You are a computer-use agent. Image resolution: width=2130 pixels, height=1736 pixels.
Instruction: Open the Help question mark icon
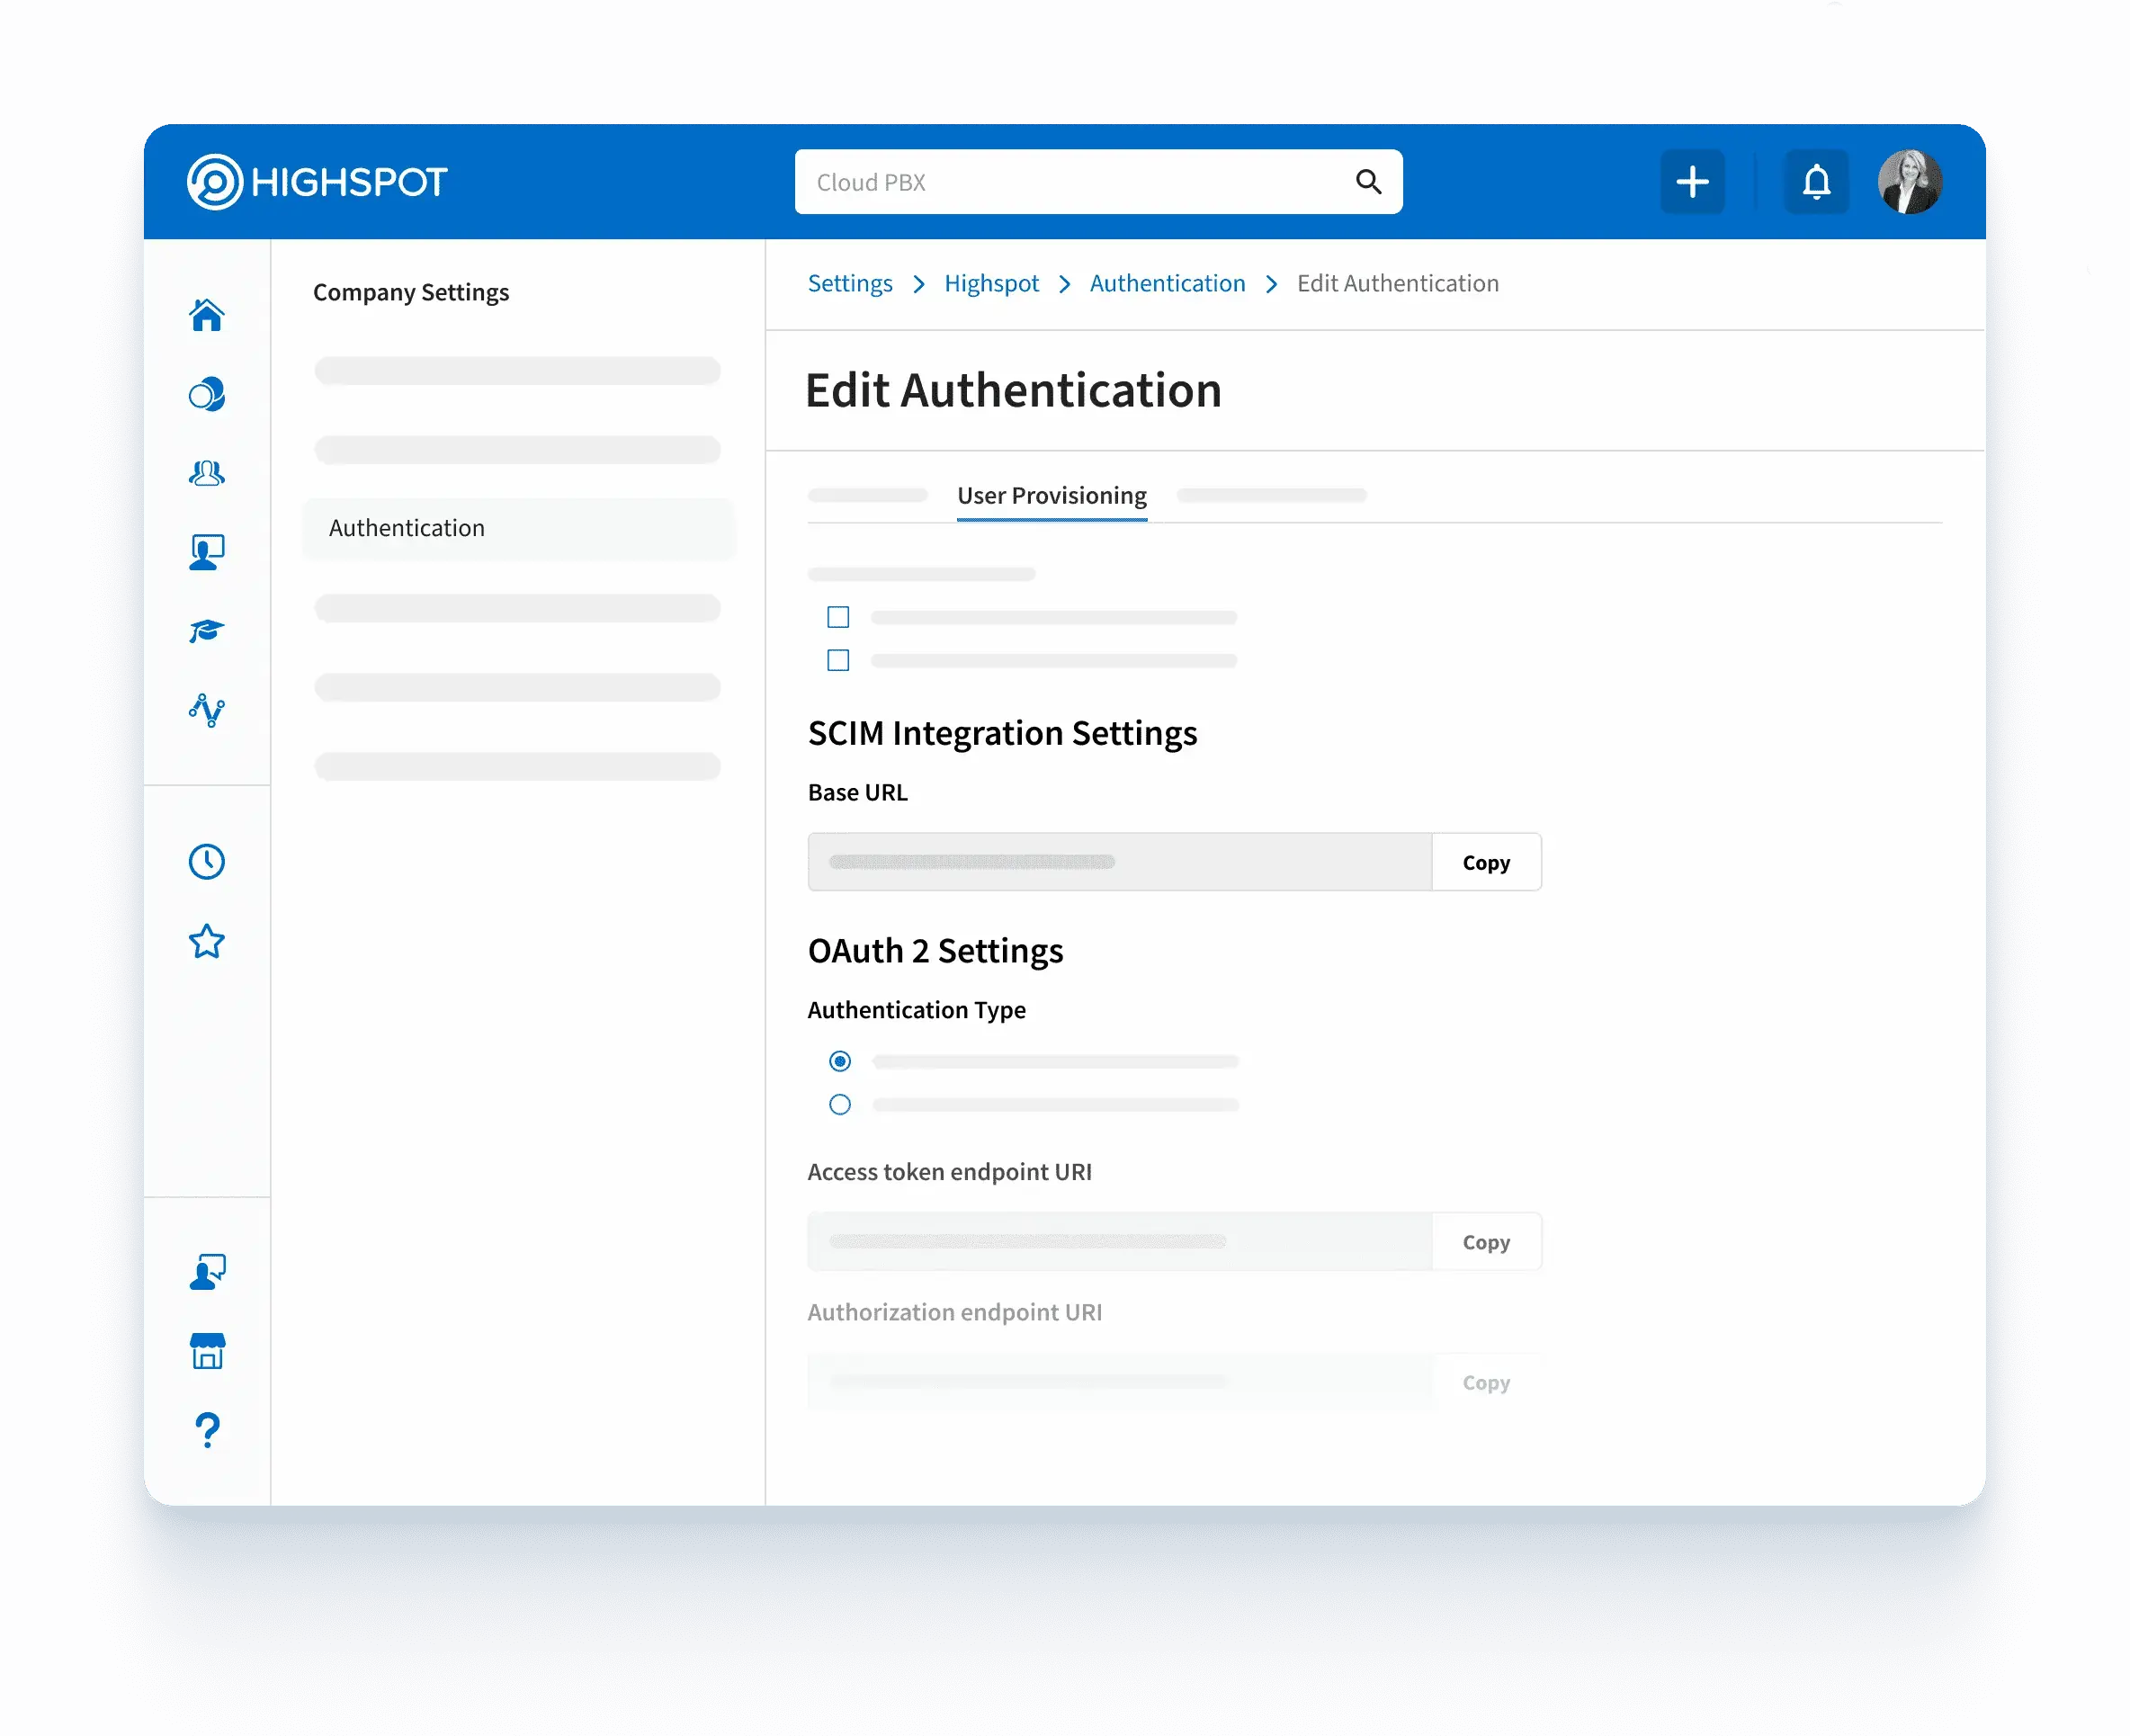(x=207, y=1430)
